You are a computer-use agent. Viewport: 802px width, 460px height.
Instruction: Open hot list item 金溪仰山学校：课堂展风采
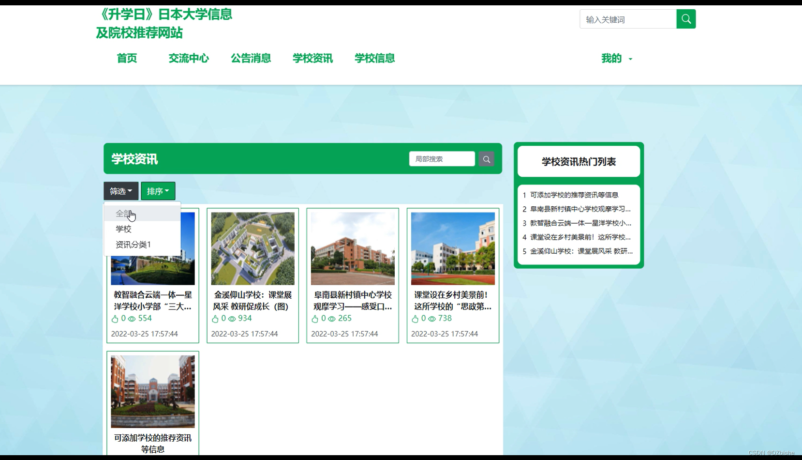click(x=581, y=251)
